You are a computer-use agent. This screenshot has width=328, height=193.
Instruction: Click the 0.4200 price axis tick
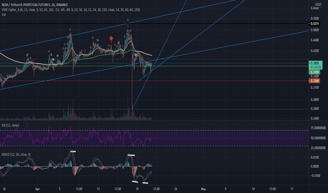click(x=315, y=51)
